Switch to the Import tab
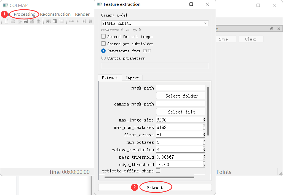 coord(132,78)
